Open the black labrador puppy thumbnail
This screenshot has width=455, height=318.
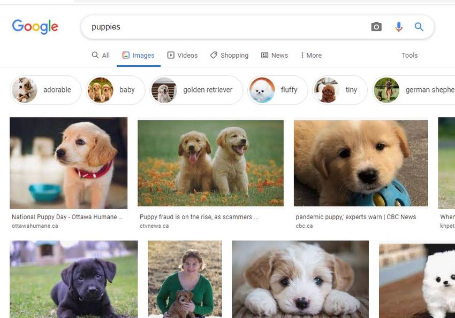[74, 279]
